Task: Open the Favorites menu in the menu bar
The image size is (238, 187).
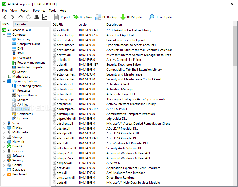Action: [39, 11]
